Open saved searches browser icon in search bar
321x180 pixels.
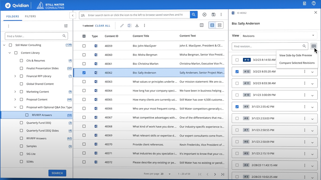point(82,15)
